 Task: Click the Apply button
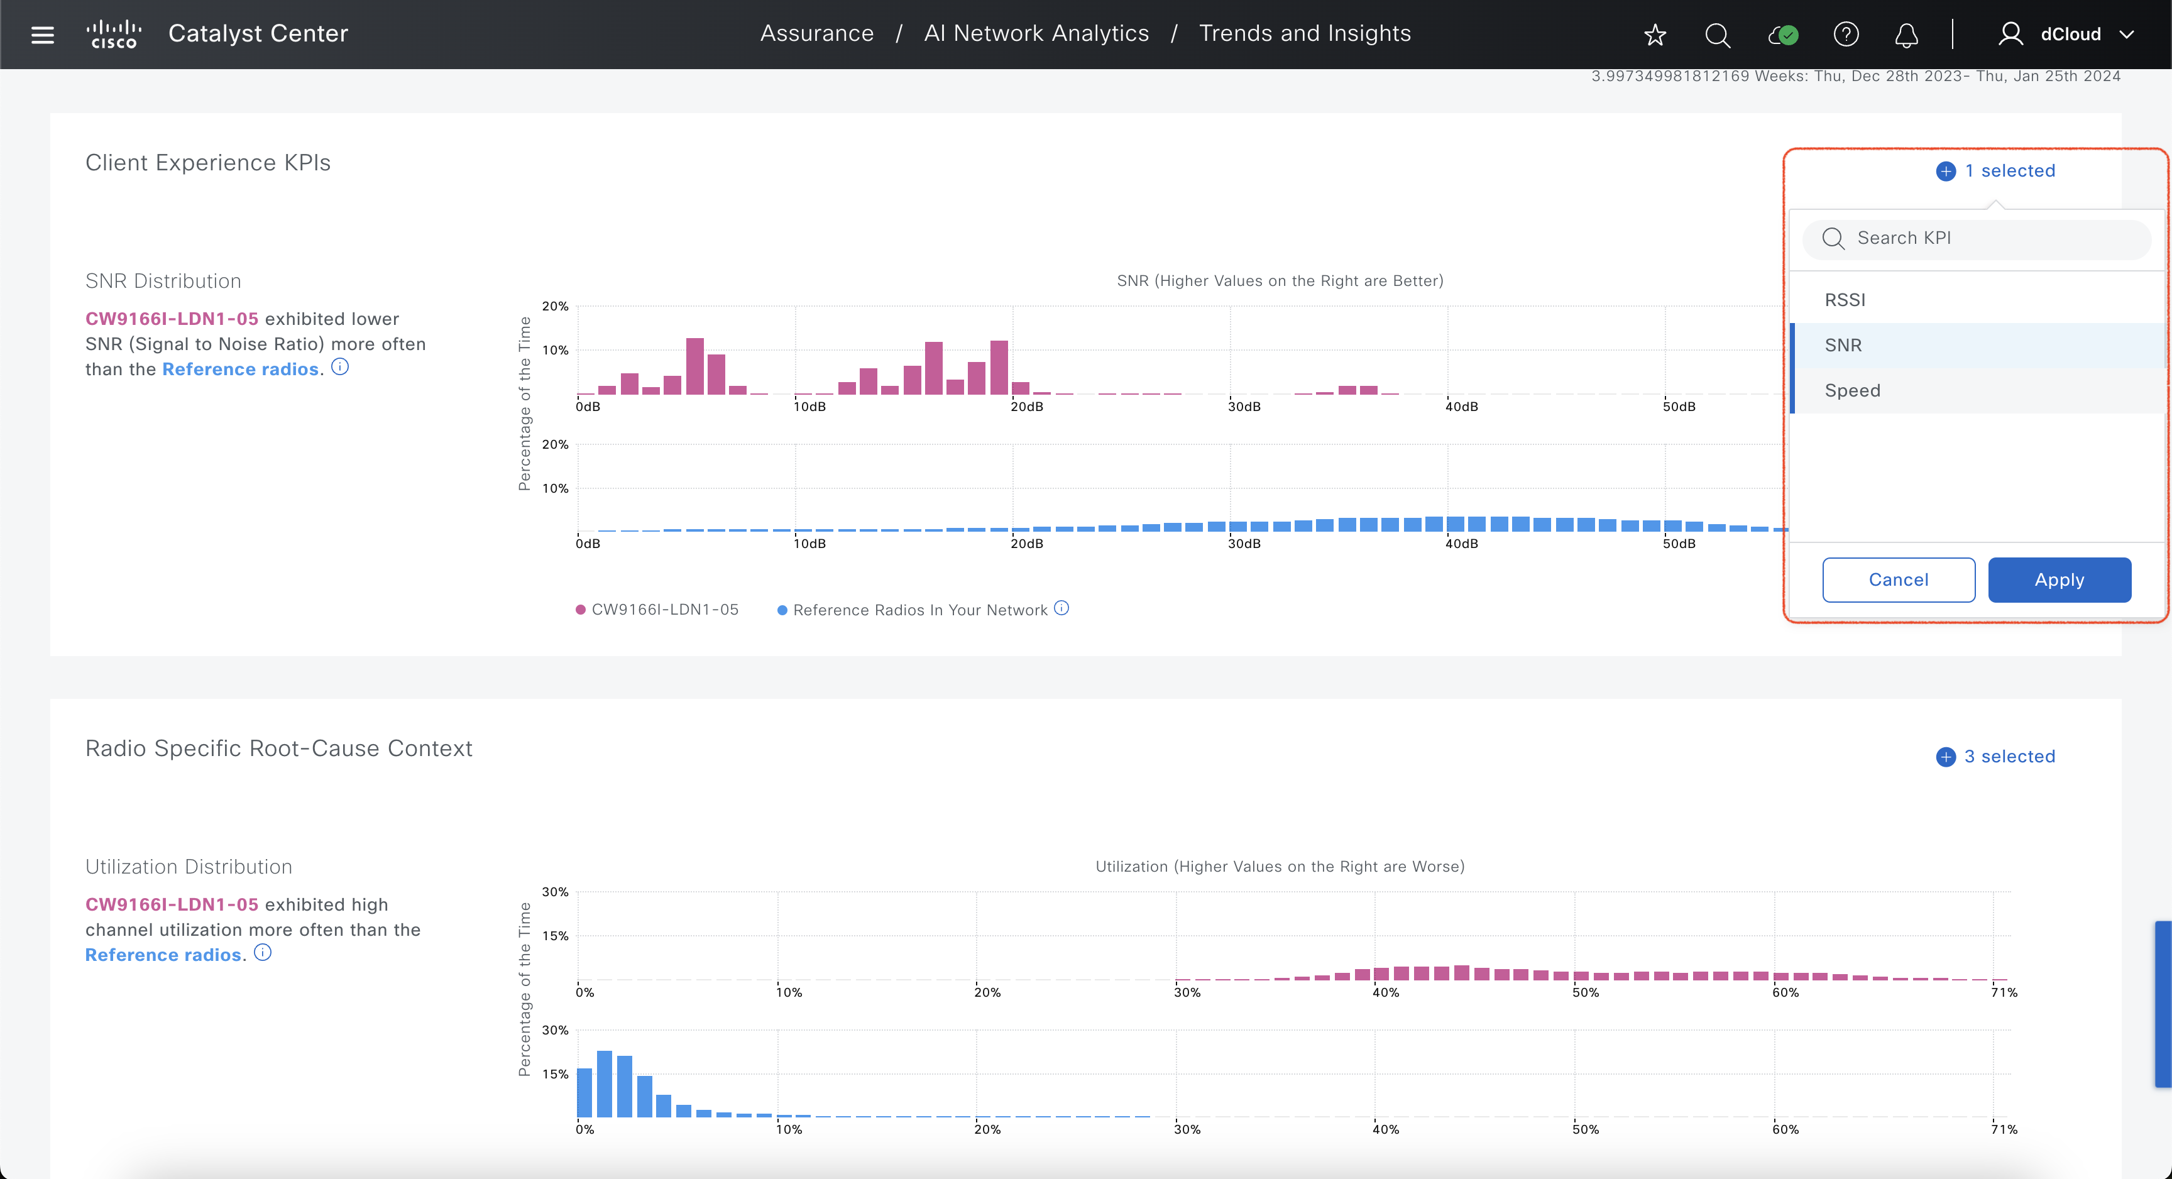tap(2059, 579)
